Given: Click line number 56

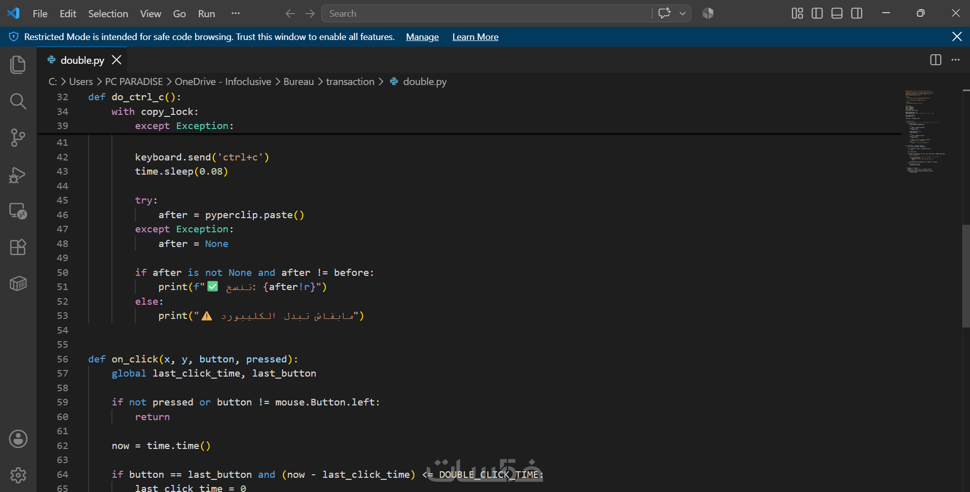Looking at the screenshot, I should (x=62, y=359).
